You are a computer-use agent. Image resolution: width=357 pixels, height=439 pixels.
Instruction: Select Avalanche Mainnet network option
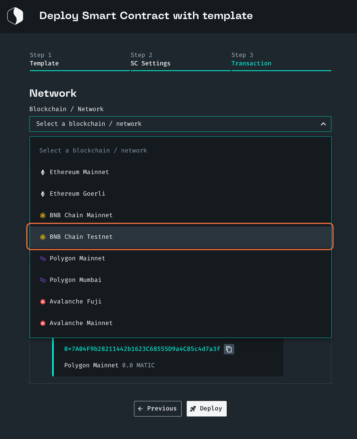point(81,323)
